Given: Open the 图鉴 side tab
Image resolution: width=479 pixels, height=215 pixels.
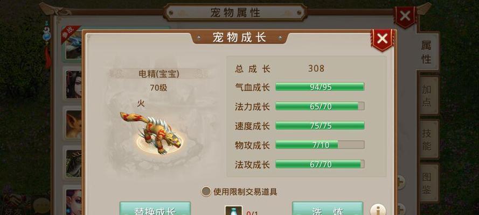Looking at the screenshot, I should coord(426,183).
